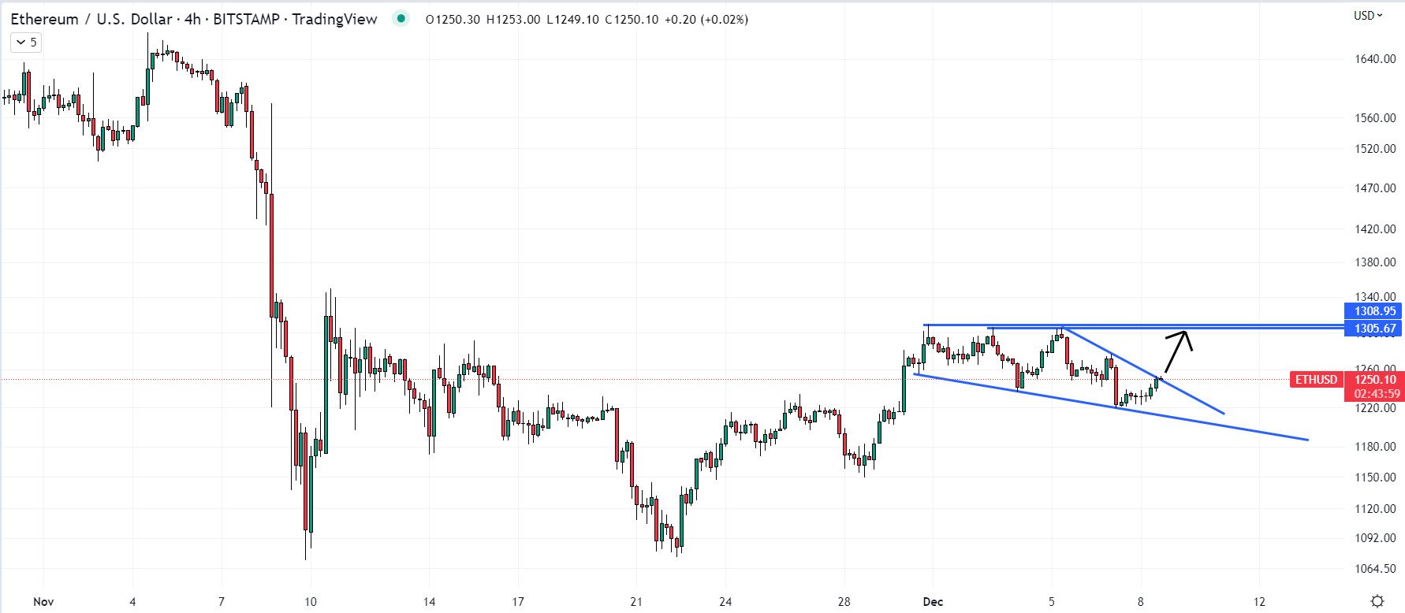This screenshot has width=1405, height=613.
Task: Click date 21 on the time axis
Action: click(636, 602)
